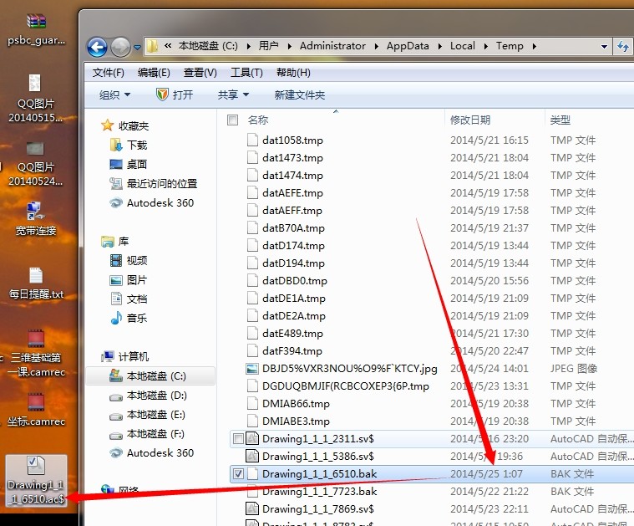Collapse the 计算机 tree node
This screenshot has width=634, height=526.
pos(92,356)
